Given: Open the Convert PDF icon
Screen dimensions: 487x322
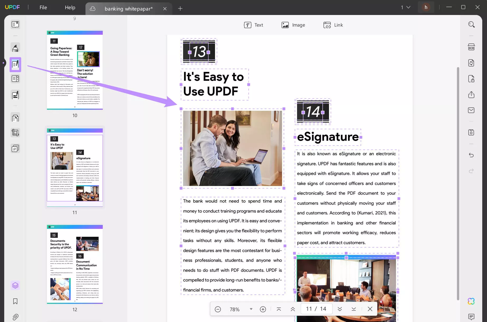Looking at the screenshot, I should 471,63.
